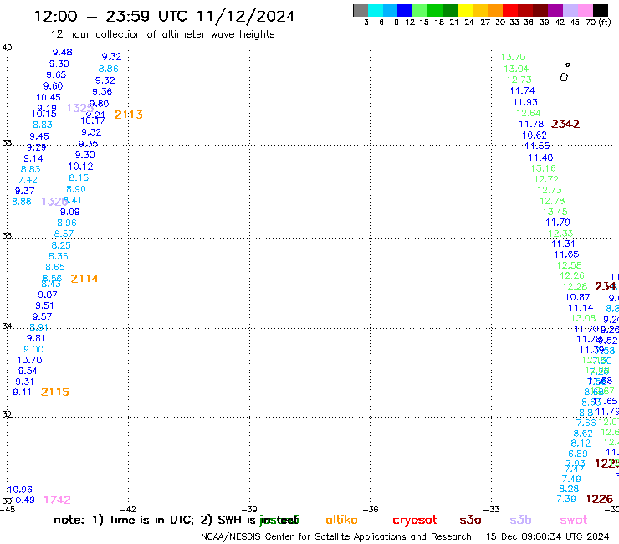Click the gray swatch in the color scale
This screenshot has height=544, width=619.
[361, 10]
